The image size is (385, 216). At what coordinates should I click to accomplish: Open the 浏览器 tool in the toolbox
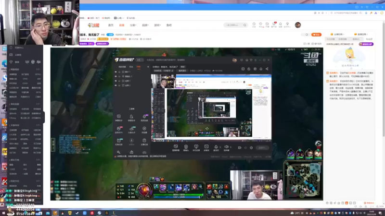(144, 130)
